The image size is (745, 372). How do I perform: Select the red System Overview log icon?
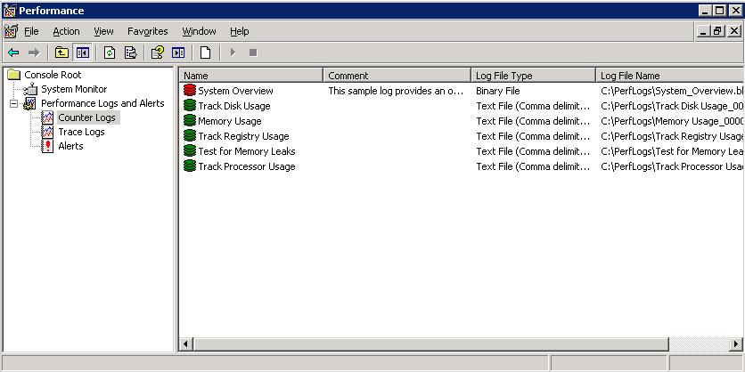pos(190,91)
